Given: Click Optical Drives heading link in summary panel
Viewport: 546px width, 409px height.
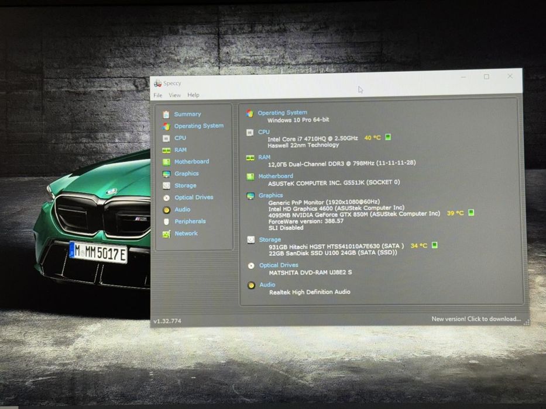Looking at the screenshot, I should pyautogui.click(x=279, y=265).
